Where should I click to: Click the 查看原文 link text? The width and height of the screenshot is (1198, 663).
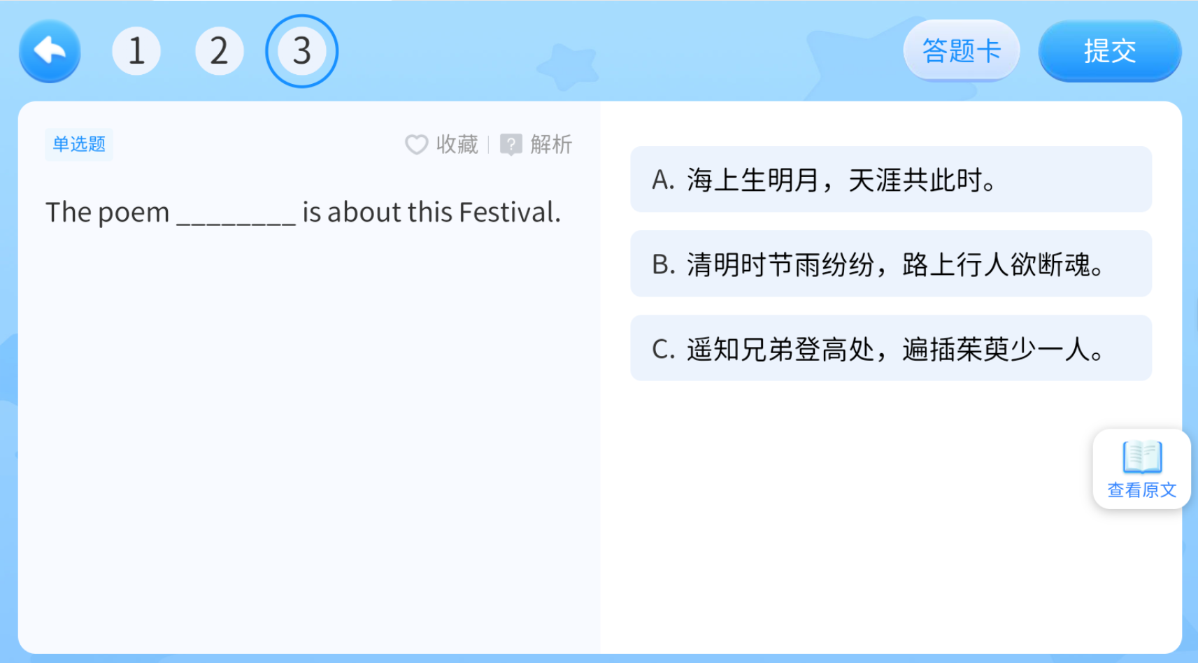[1141, 490]
